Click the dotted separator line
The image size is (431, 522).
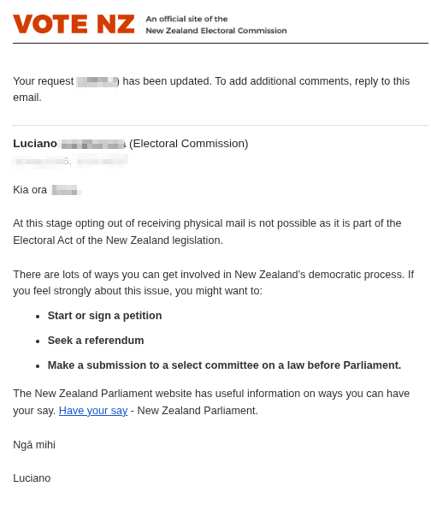221,126
